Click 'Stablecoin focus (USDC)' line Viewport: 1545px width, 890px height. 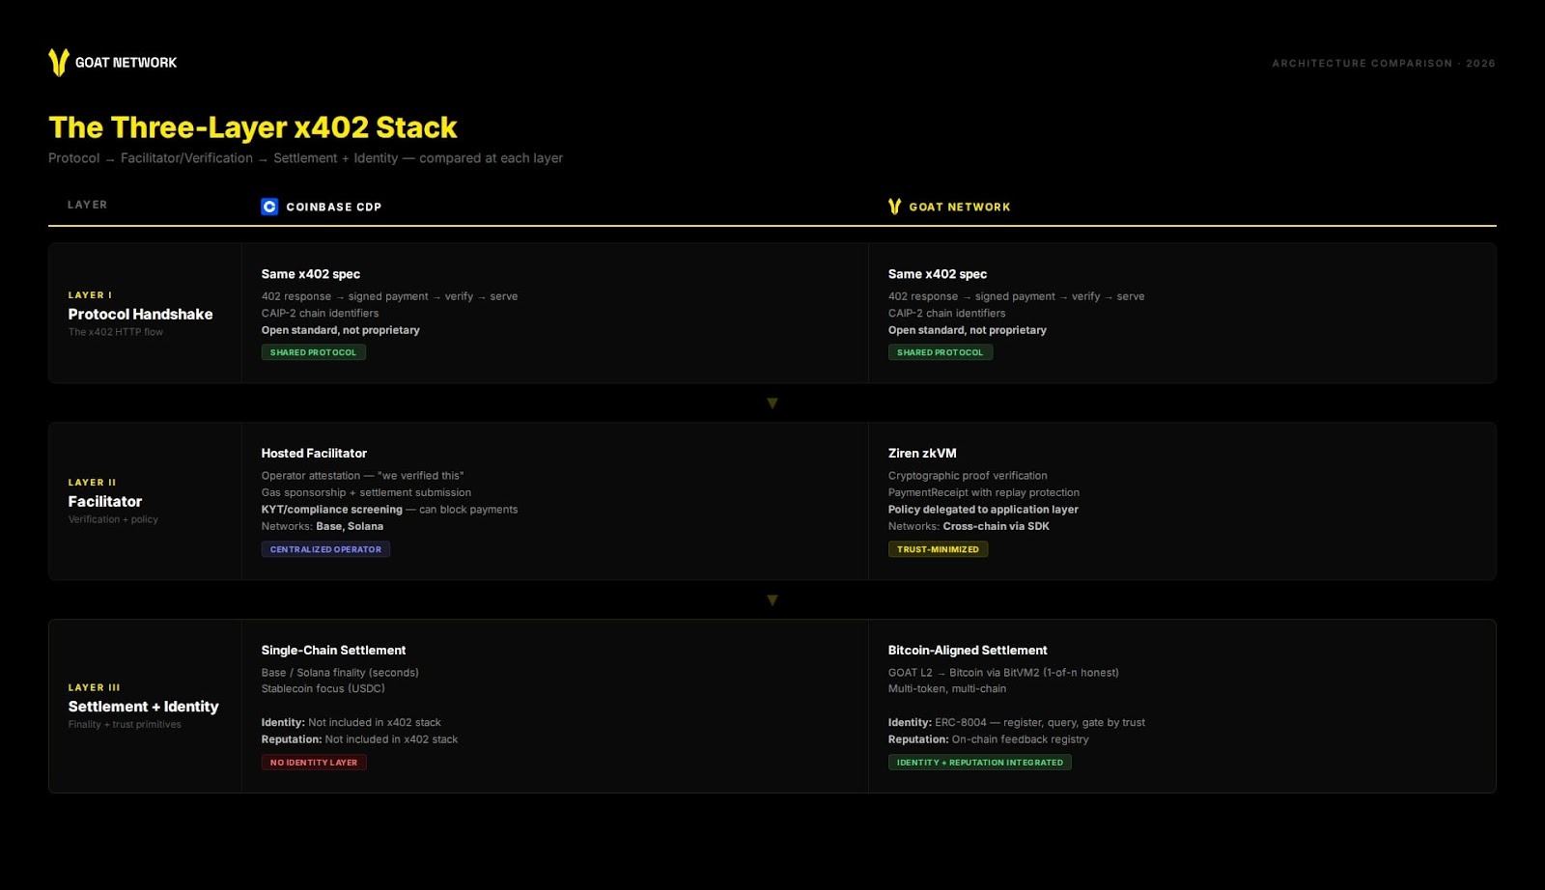pos(323,689)
